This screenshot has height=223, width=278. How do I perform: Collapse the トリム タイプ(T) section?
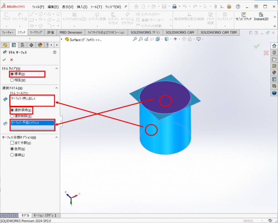57,68
